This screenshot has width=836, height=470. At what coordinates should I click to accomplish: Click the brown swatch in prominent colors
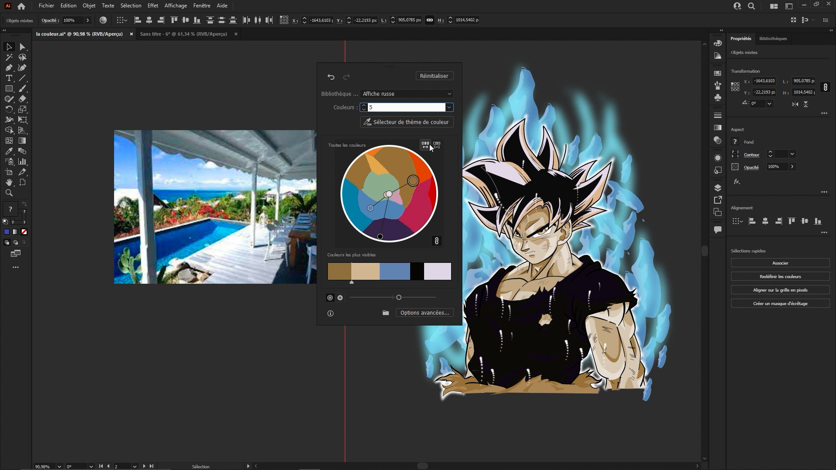[x=340, y=272]
